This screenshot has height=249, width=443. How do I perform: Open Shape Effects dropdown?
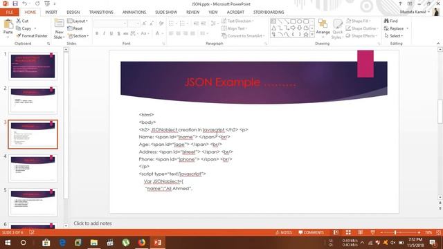[x=361, y=36]
